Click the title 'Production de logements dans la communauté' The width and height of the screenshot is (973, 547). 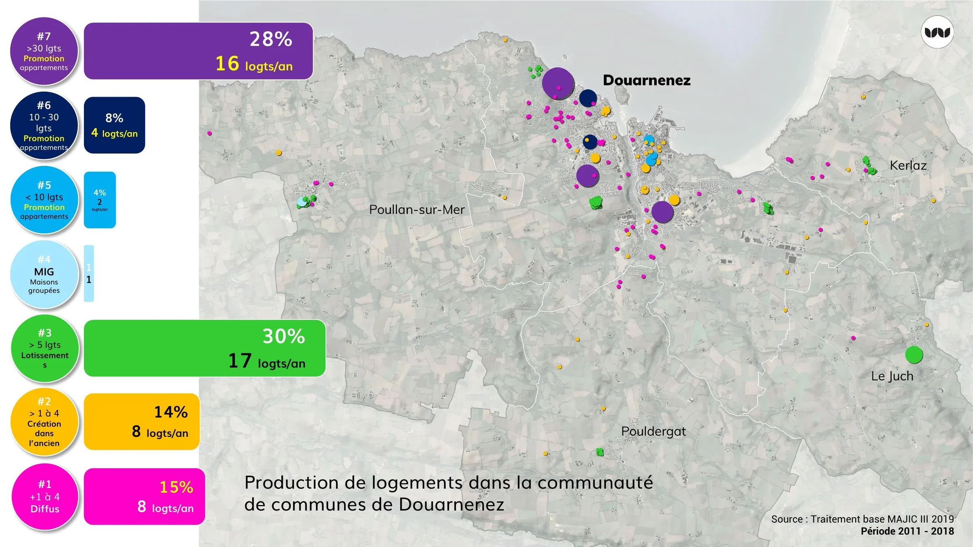(x=449, y=483)
